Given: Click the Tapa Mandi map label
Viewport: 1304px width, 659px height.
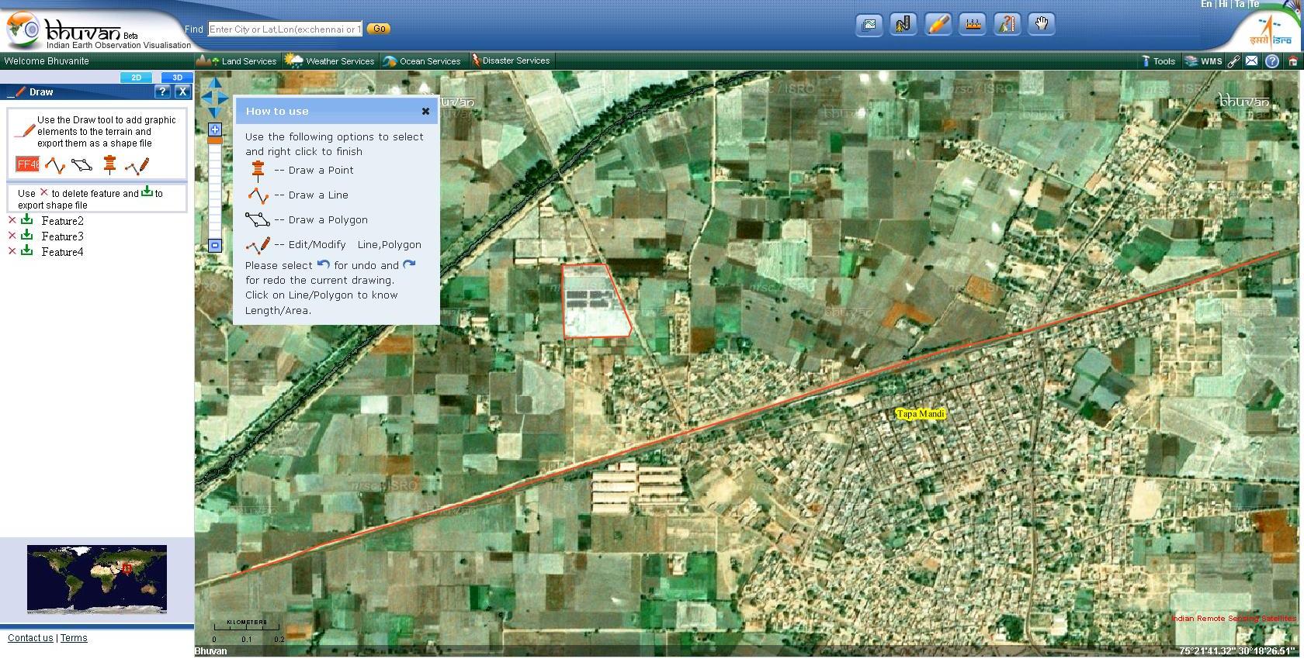Looking at the screenshot, I should (x=921, y=414).
